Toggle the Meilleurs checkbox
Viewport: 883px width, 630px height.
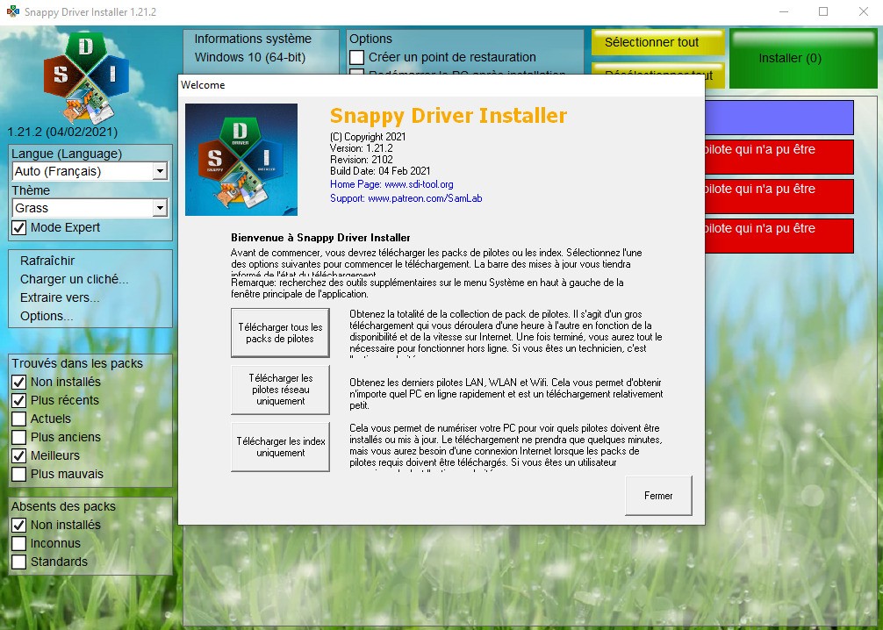coord(19,455)
